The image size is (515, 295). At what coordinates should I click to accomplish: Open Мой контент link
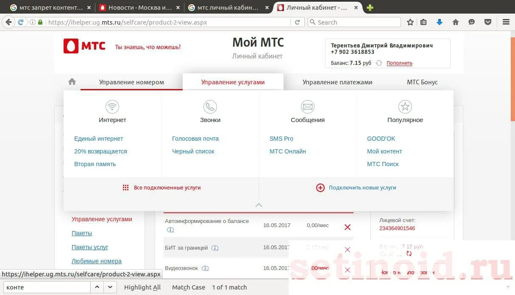pos(384,151)
